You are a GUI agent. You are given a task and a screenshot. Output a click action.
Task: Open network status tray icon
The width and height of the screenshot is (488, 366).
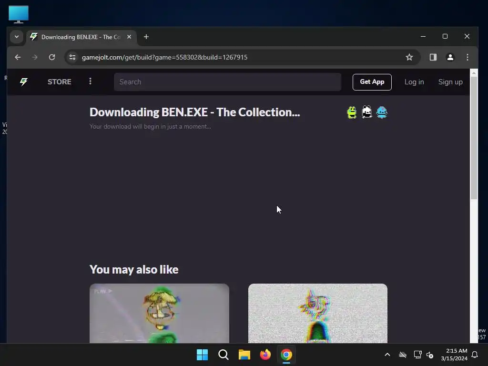(x=417, y=355)
